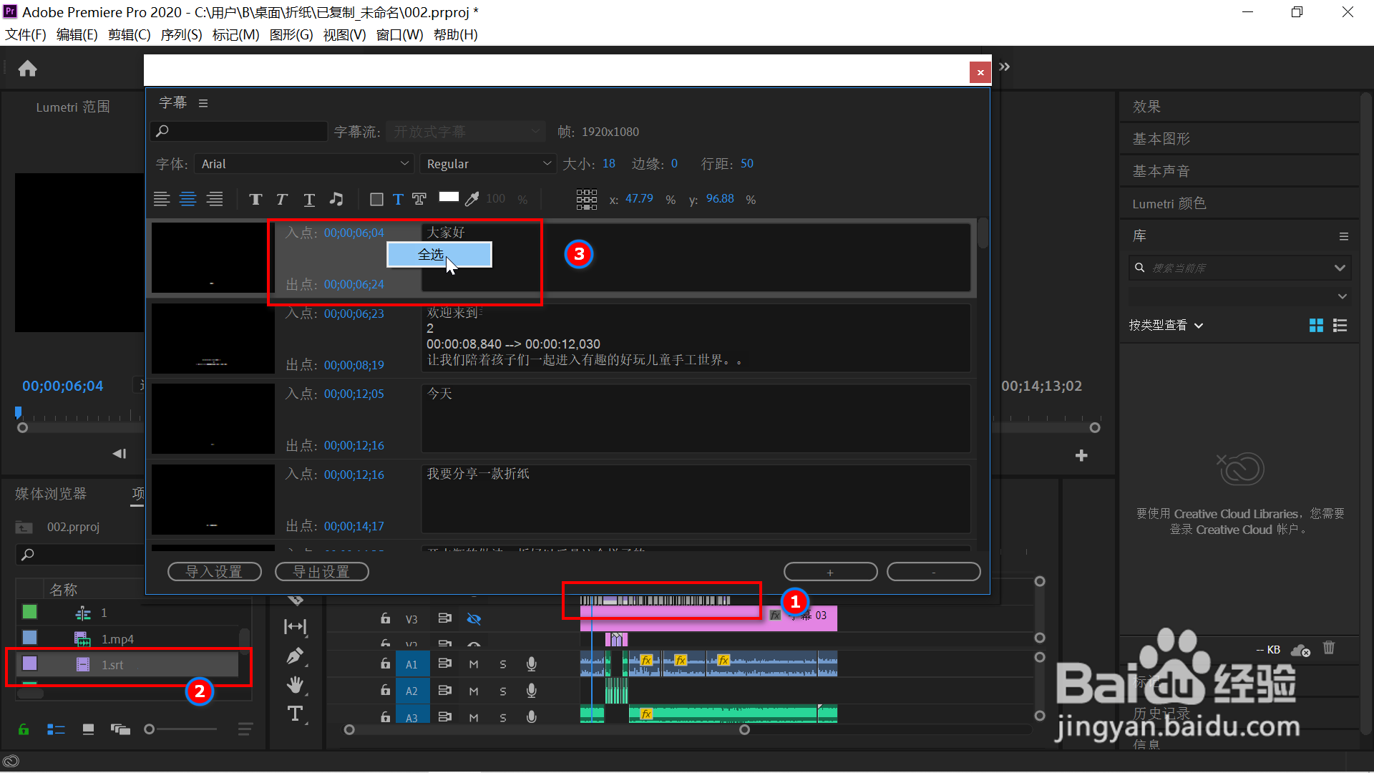This screenshot has height=773, width=1374.
Task: Open view by type dropdown
Action: (1166, 326)
